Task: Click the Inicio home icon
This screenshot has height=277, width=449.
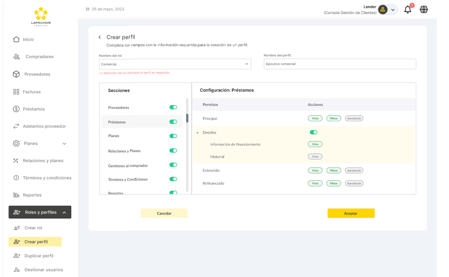Action: (16, 40)
